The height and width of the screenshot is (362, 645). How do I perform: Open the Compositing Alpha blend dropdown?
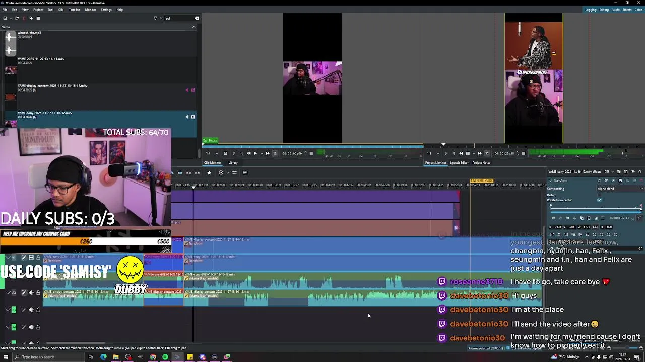tap(620, 189)
